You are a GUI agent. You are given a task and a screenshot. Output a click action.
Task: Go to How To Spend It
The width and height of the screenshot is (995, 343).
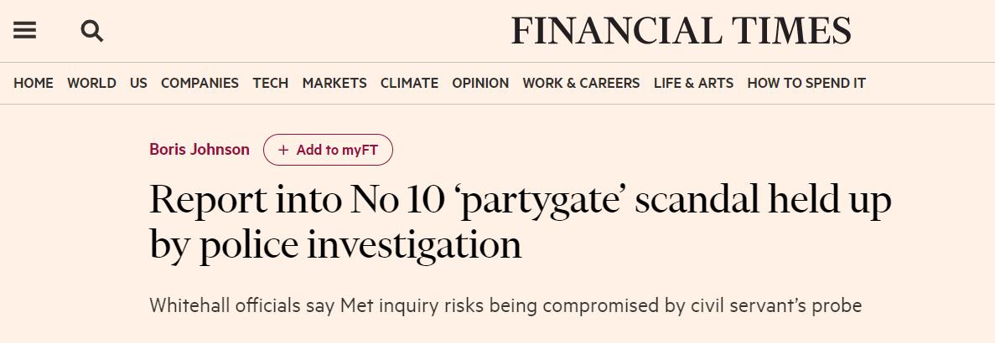coord(806,83)
